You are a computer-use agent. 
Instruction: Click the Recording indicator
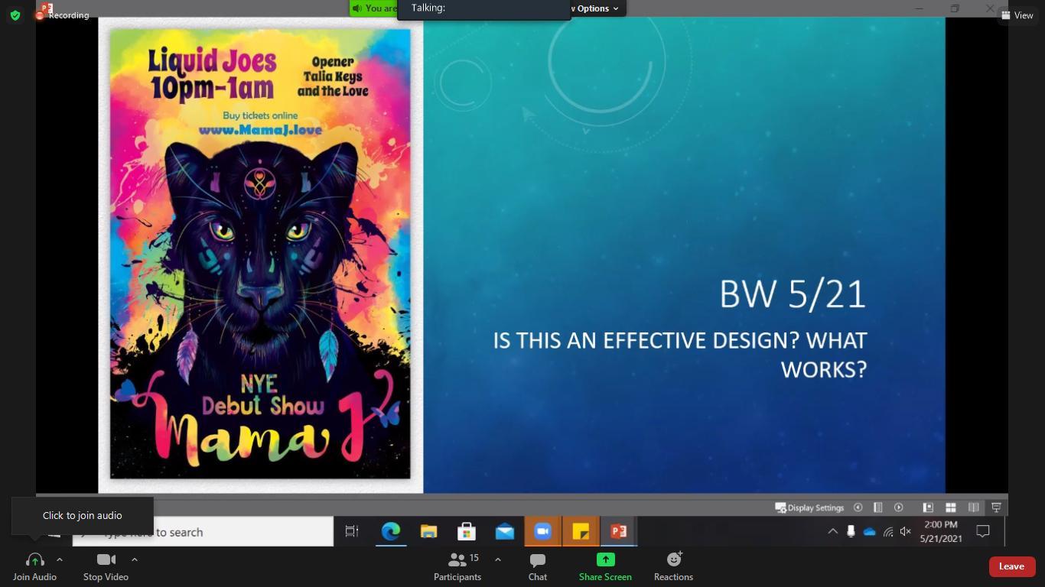[x=63, y=15]
